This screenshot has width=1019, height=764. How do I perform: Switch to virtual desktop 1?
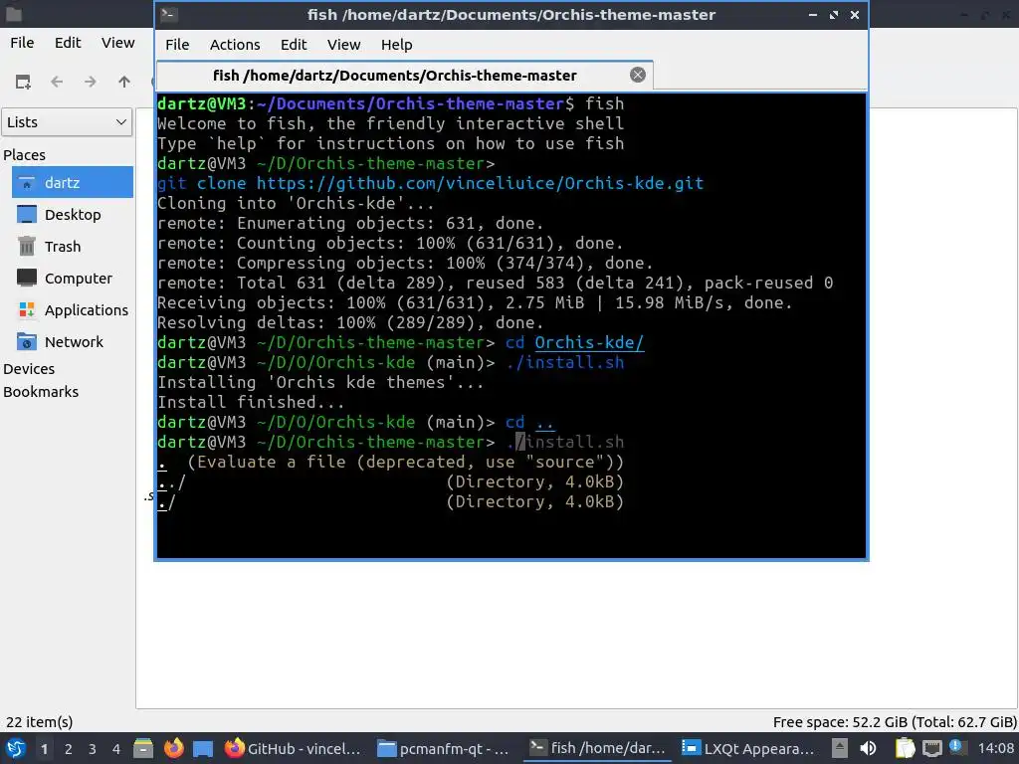coord(44,749)
